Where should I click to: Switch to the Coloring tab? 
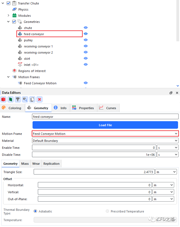(x=12, y=108)
